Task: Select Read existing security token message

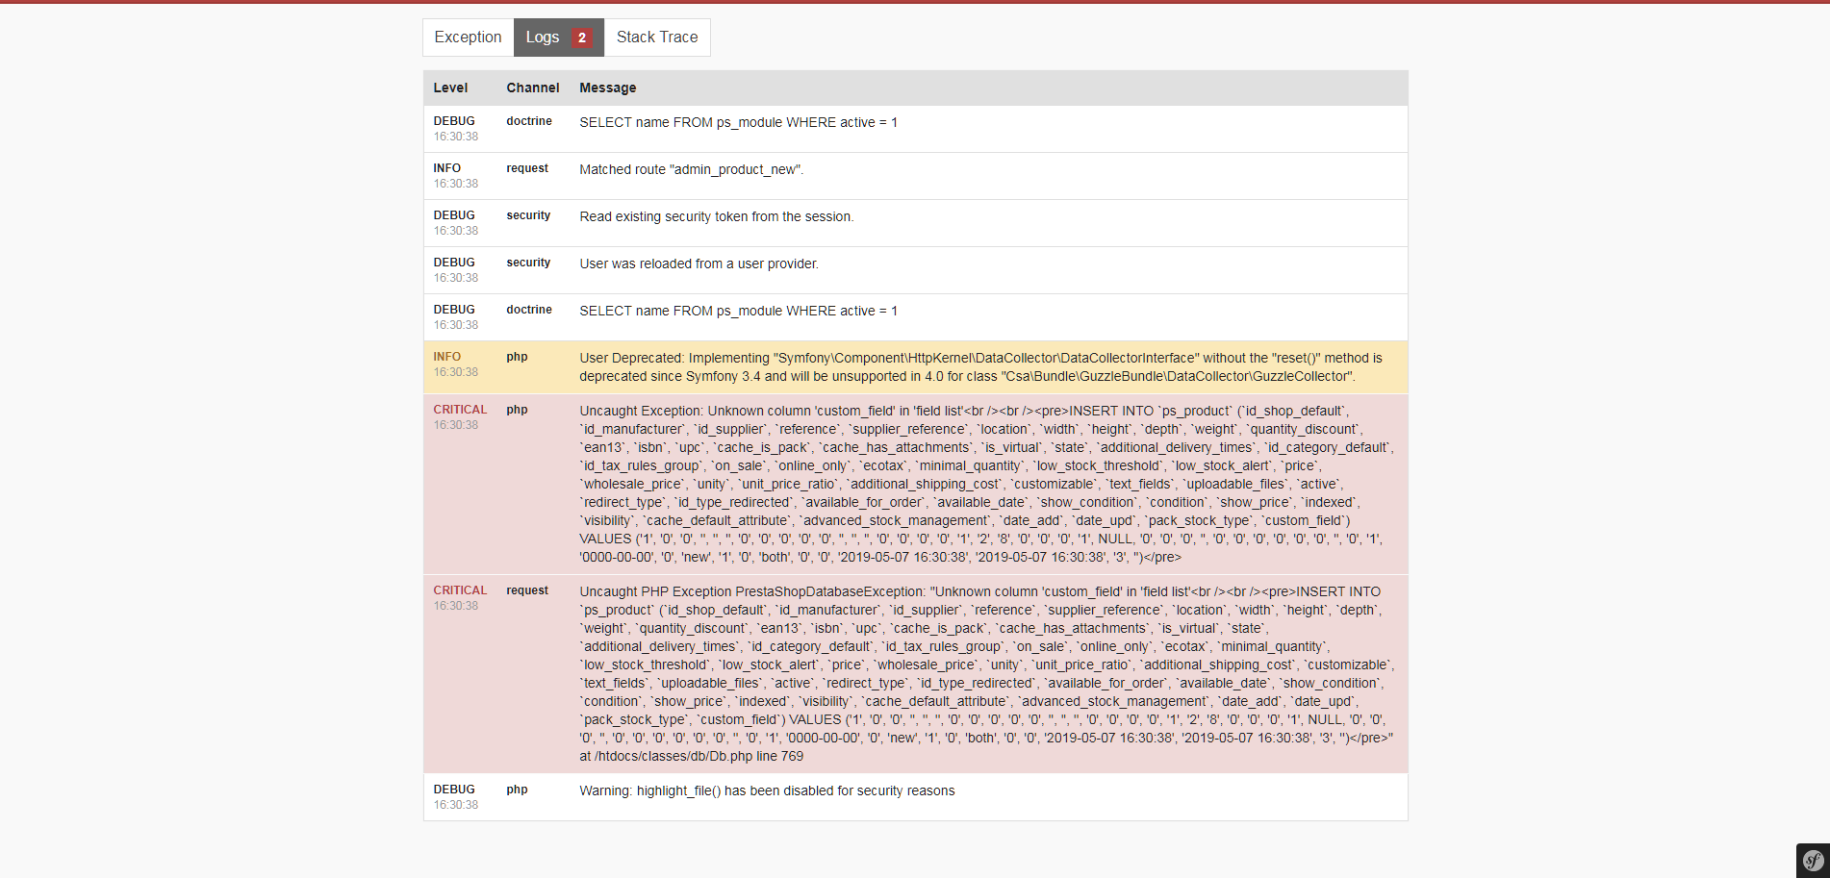Action: [717, 216]
